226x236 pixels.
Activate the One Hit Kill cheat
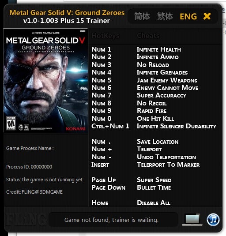155,119
